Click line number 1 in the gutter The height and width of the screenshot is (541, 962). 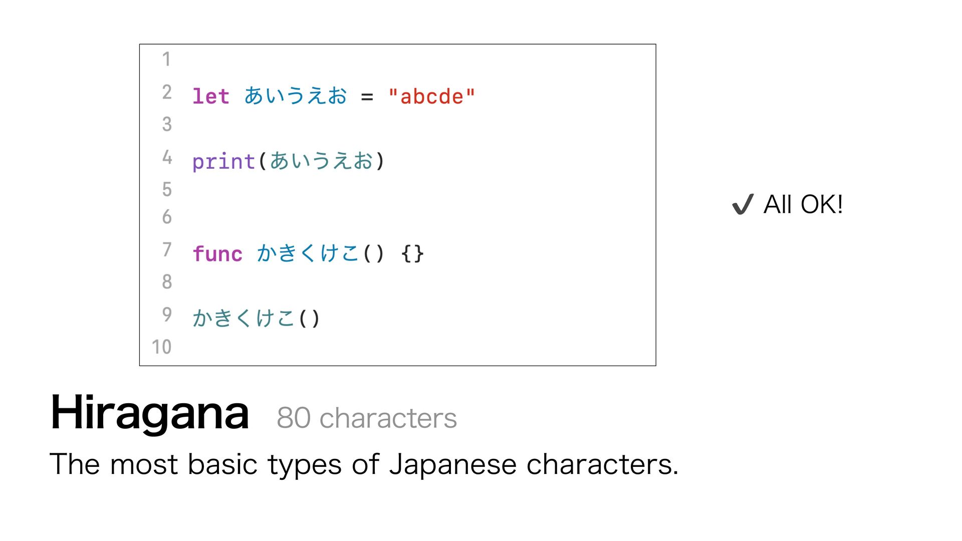[166, 59]
